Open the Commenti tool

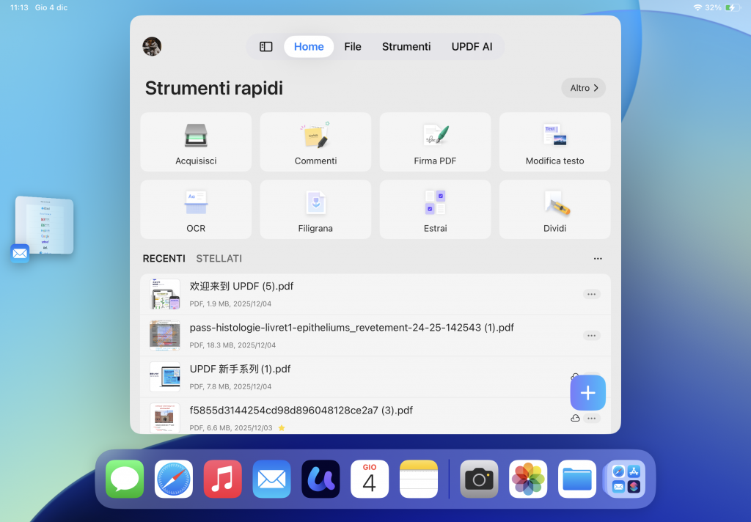click(315, 141)
